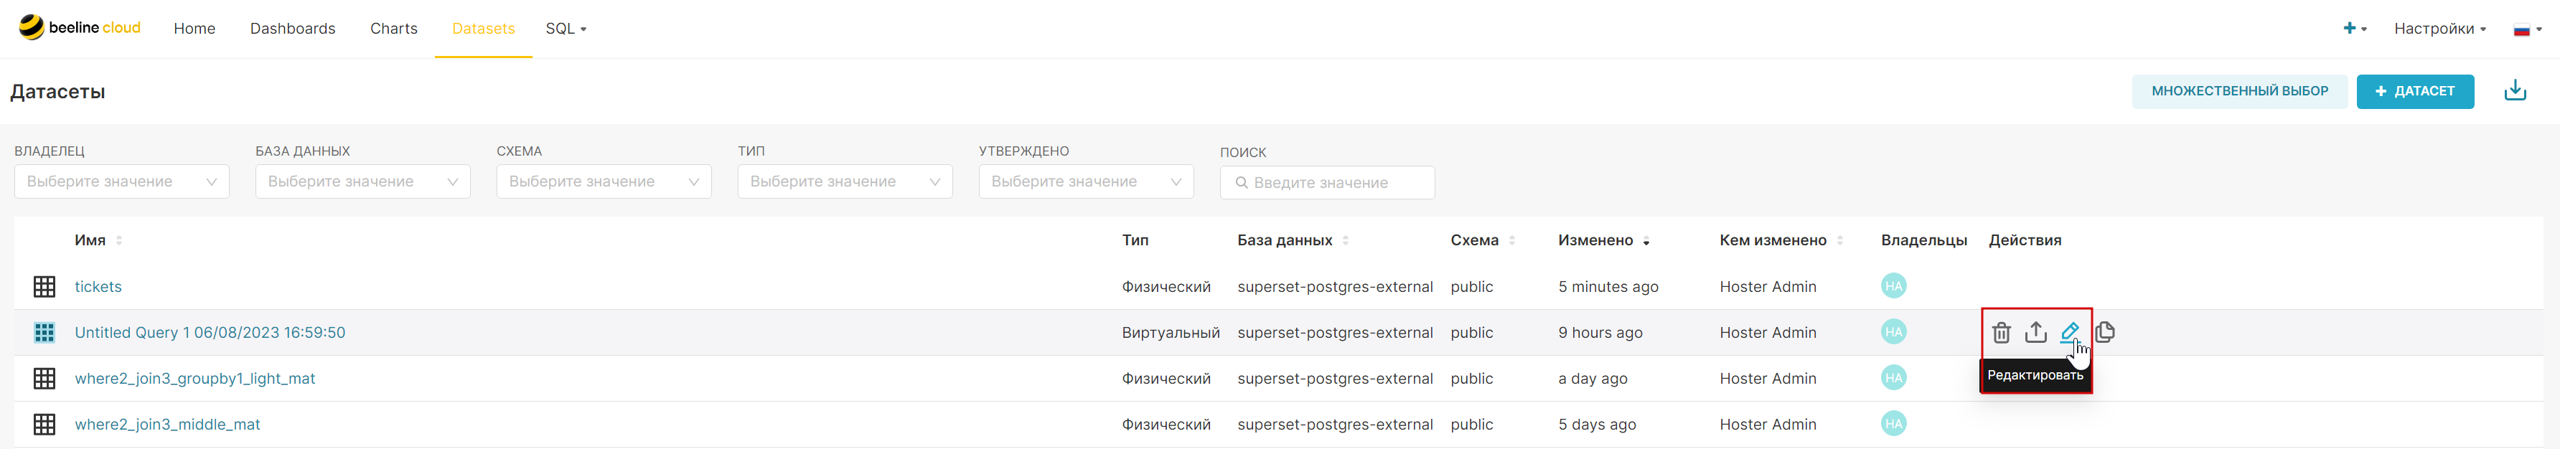Screen dimensions: 2560x449
Task: Click the owner avatar in Untitled Query row
Action: tap(1893, 332)
